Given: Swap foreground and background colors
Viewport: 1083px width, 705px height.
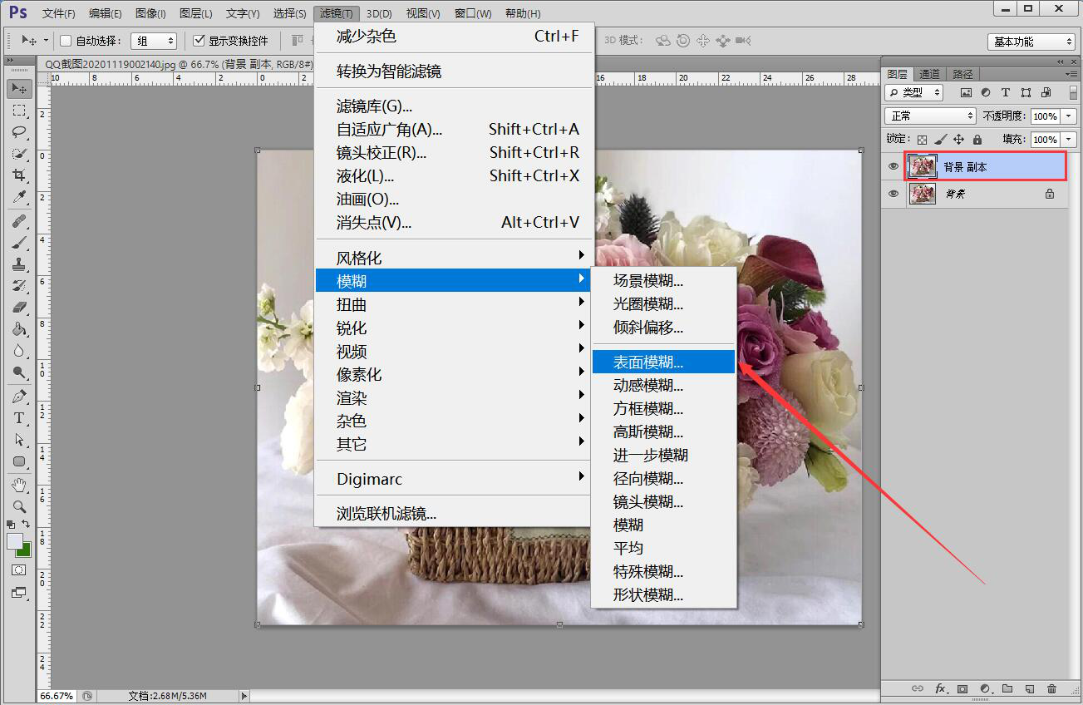Looking at the screenshot, I should [26, 525].
